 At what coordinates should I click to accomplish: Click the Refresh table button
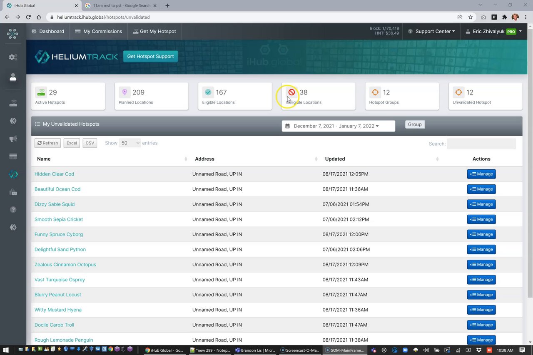pos(47,143)
